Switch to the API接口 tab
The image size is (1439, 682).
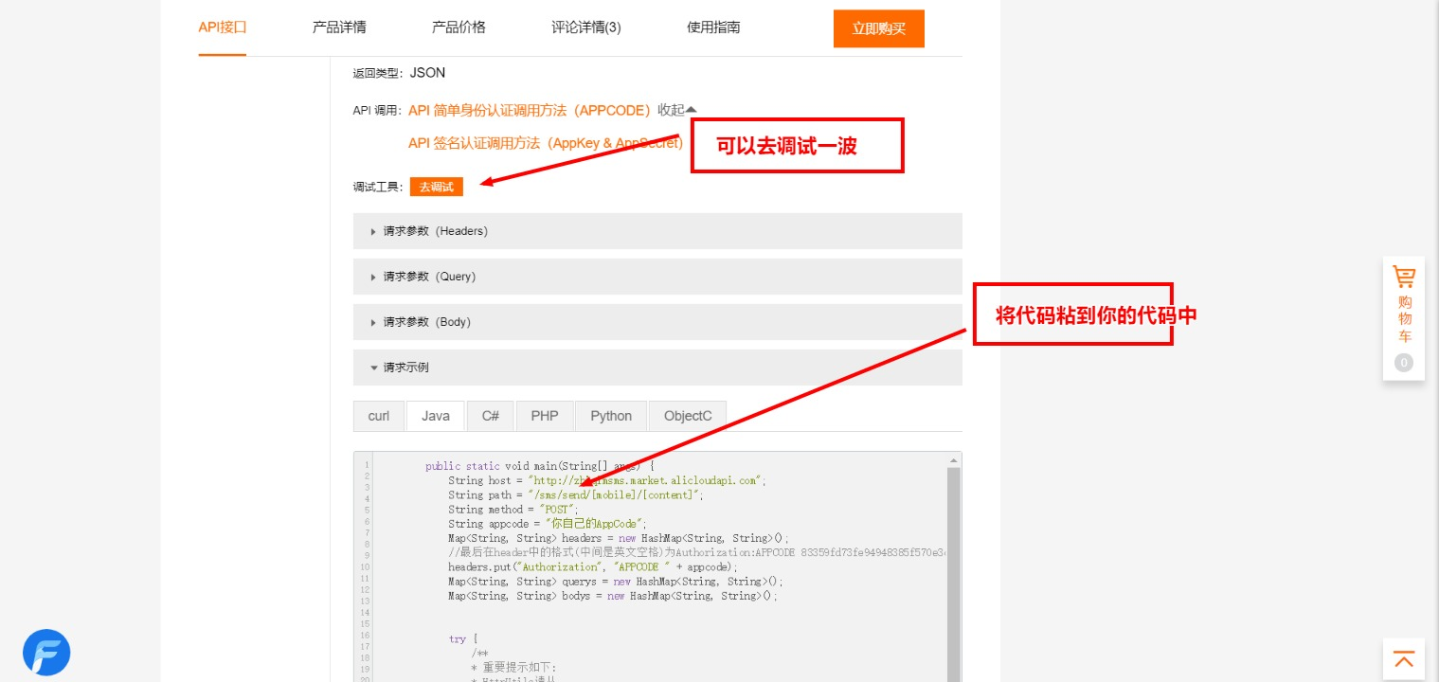coord(223,27)
